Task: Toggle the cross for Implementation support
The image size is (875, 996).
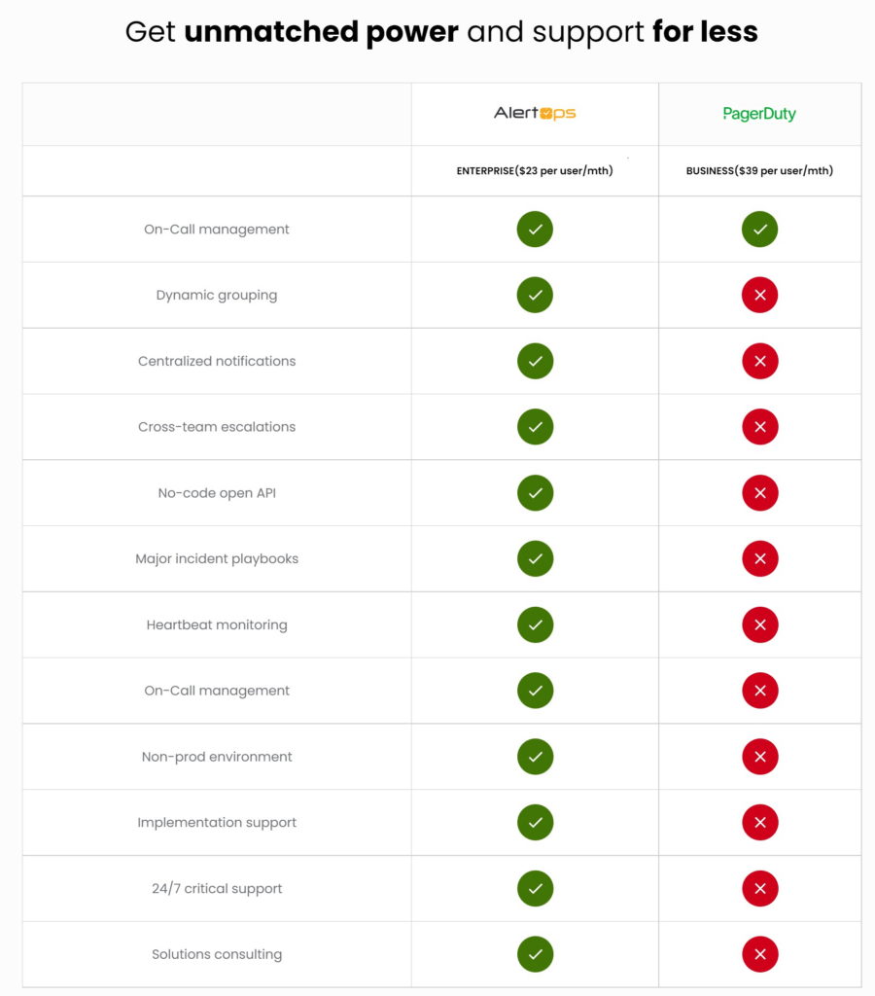Action: point(759,822)
